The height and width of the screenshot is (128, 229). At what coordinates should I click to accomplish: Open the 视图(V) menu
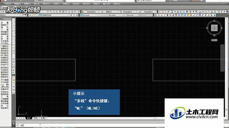[x=27, y=4]
